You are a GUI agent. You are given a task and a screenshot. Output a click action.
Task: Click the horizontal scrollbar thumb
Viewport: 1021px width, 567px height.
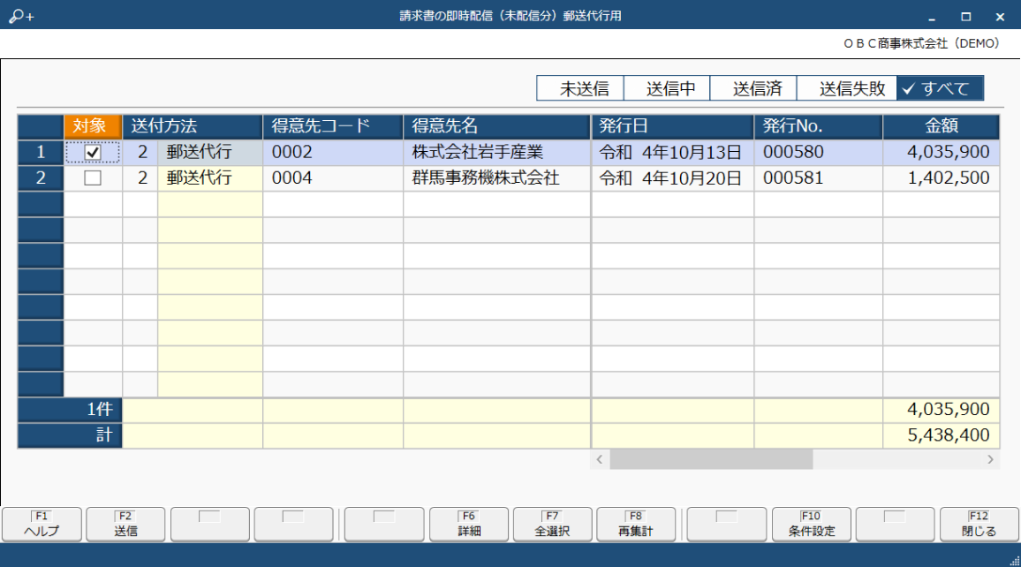point(711,459)
